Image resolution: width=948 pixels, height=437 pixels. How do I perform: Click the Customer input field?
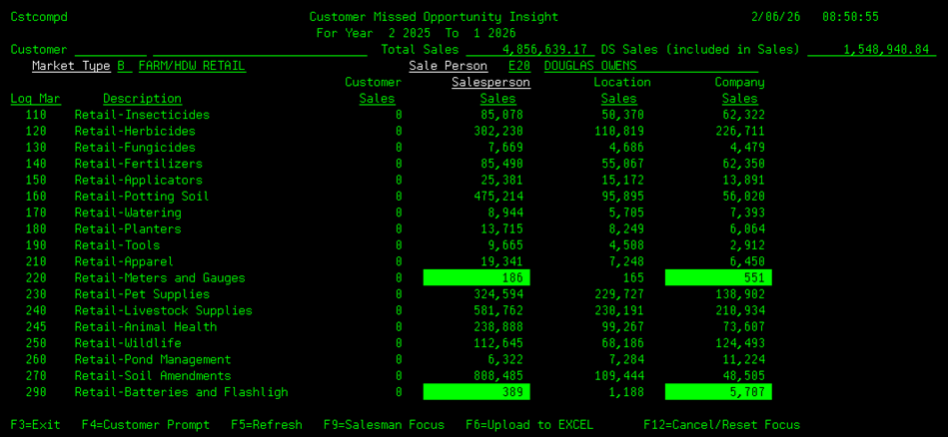[x=110, y=50]
